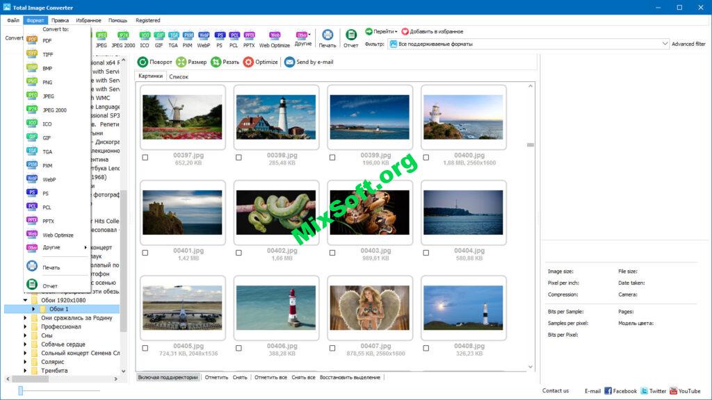Switch to the Картинки tab

(150, 76)
